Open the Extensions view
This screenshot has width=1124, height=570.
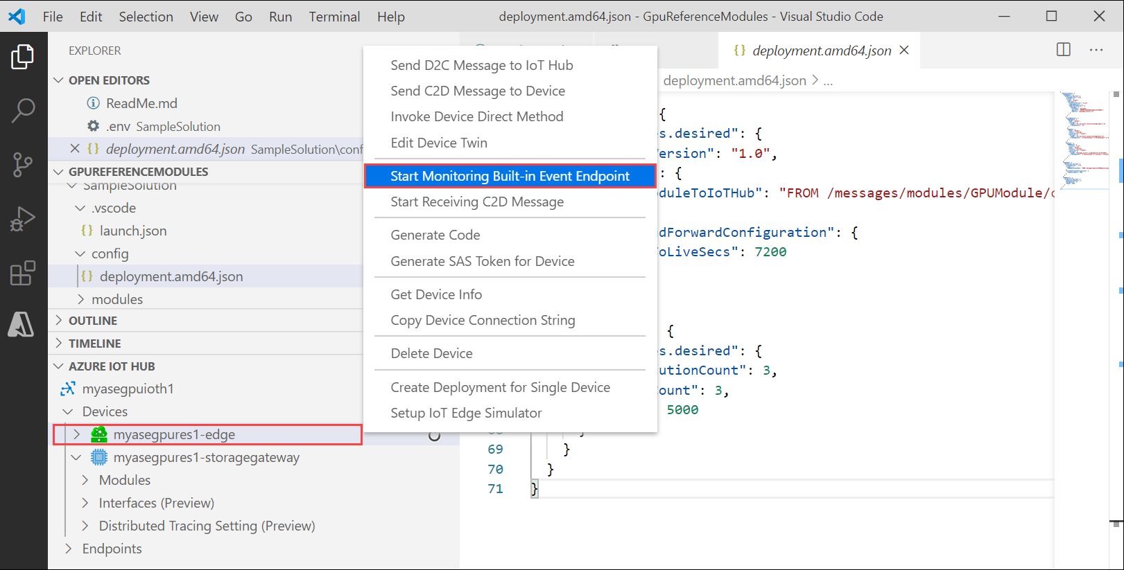pyautogui.click(x=22, y=273)
